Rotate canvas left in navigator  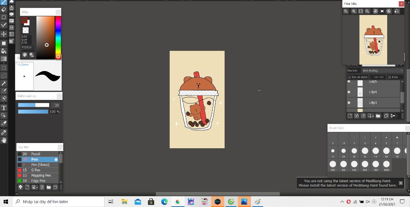(376, 11)
